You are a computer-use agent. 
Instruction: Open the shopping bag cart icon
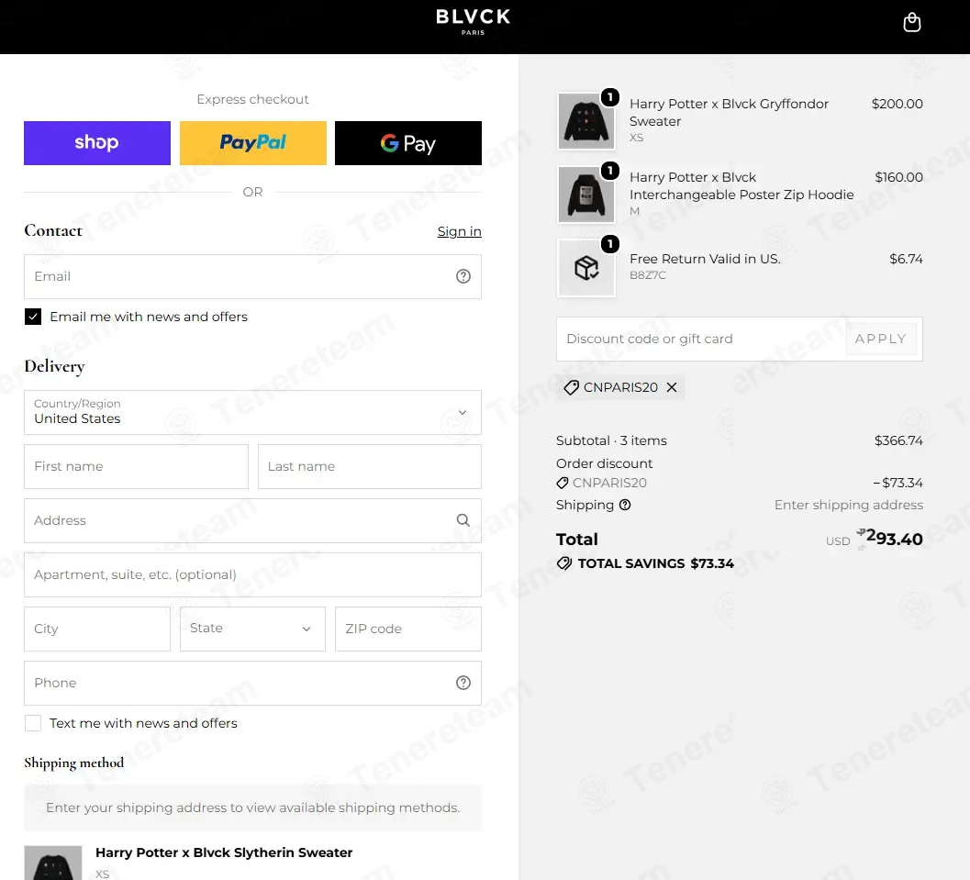tap(912, 23)
